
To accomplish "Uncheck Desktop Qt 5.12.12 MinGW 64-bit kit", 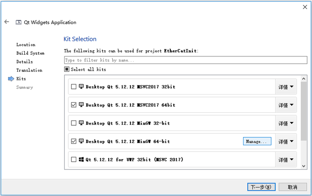I will pyautogui.click(x=74, y=141).
